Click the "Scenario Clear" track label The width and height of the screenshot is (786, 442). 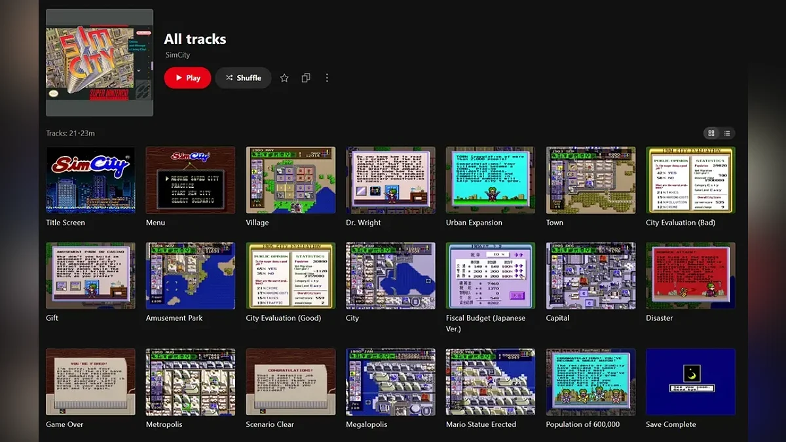pyautogui.click(x=270, y=424)
